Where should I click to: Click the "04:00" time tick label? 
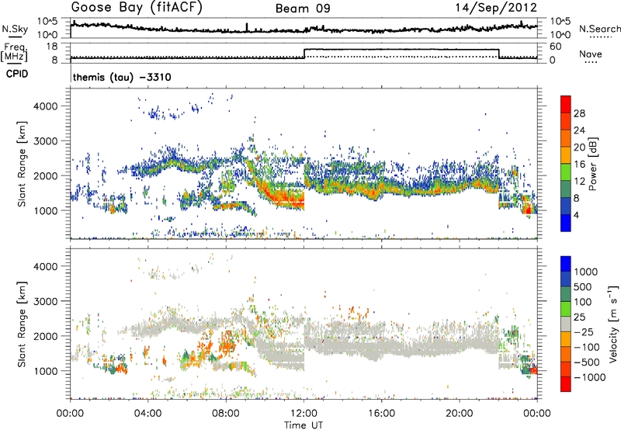147,414
